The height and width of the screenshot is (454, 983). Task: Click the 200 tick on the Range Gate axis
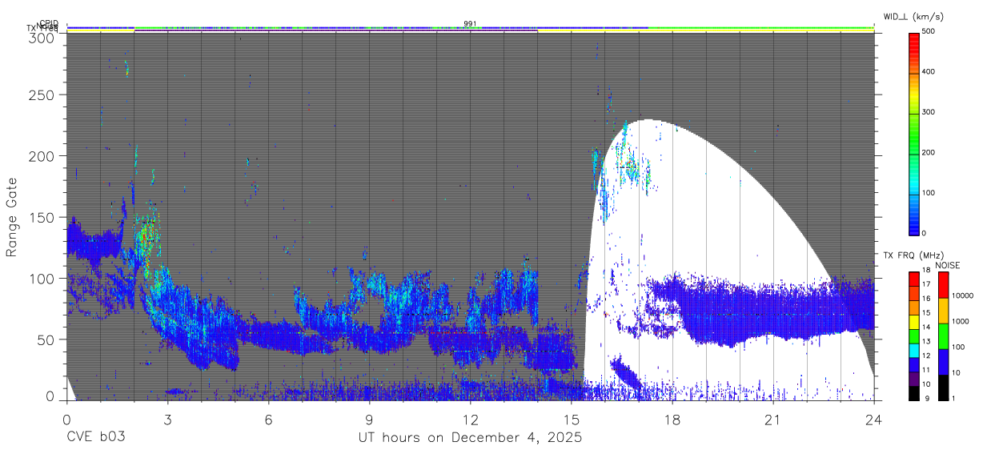point(42,155)
